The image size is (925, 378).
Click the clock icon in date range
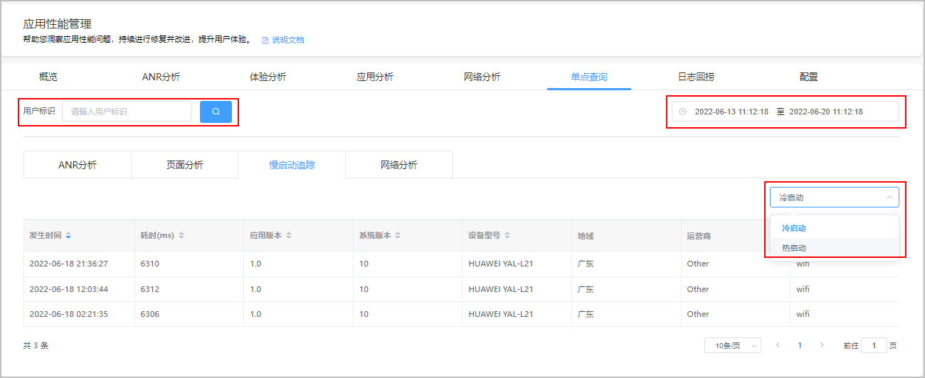click(682, 112)
